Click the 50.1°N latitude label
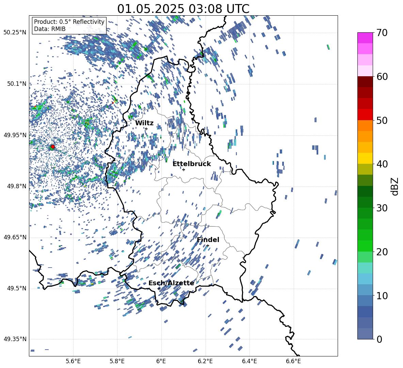Viewport: 403px width, 368px height. coord(16,84)
